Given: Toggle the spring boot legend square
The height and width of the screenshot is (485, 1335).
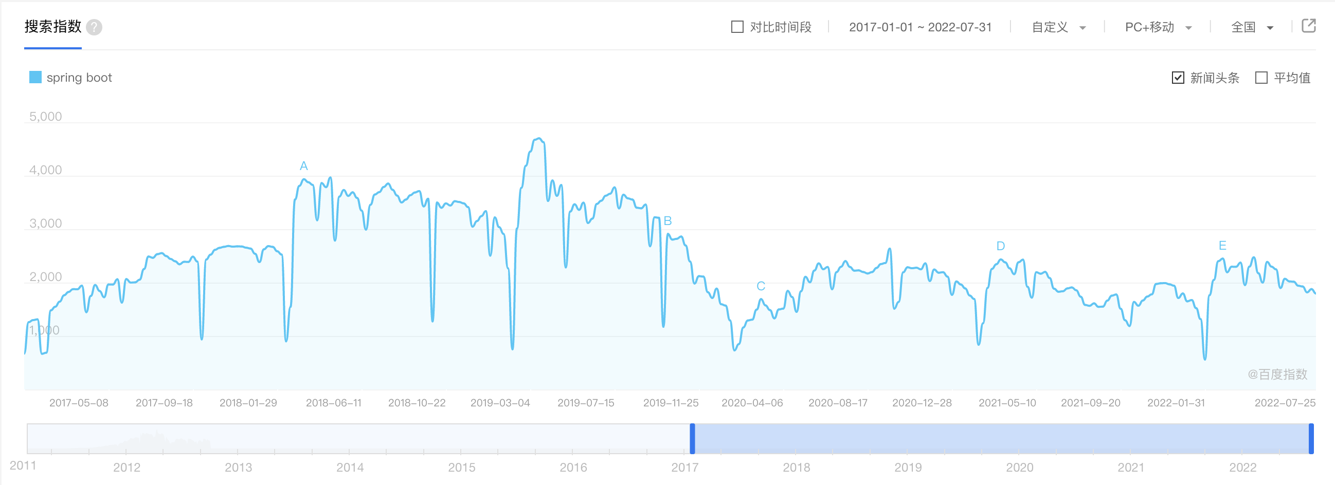Looking at the screenshot, I should click(35, 78).
